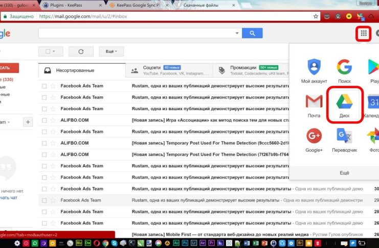Bookmark this page with the star icon
379x248 pixels.
tap(316, 16)
